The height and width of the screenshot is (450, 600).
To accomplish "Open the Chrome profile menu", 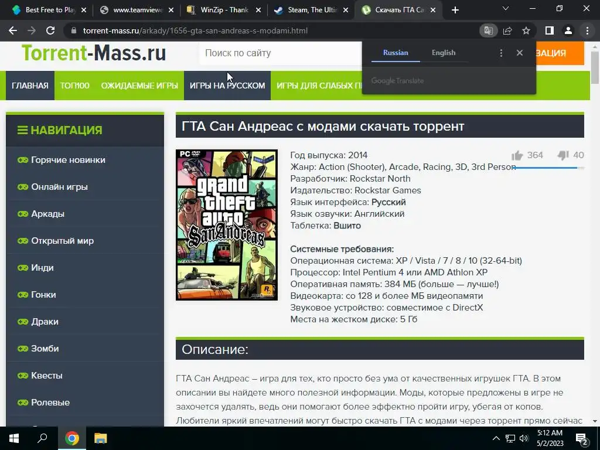I will point(568,30).
